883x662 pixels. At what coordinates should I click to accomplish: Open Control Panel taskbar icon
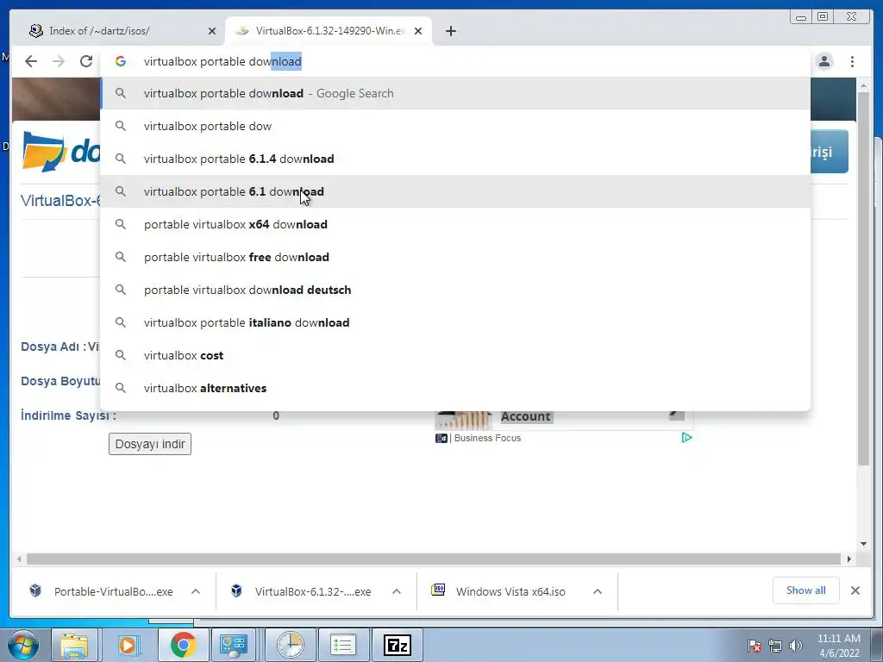(x=233, y=645)
